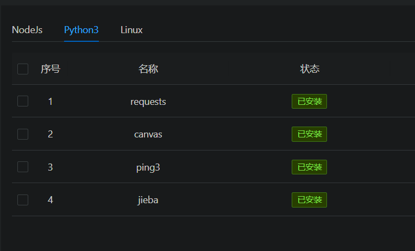Screen dimensions: 415x251
Task: Click the canvas package name
Action: pos(148,134)
